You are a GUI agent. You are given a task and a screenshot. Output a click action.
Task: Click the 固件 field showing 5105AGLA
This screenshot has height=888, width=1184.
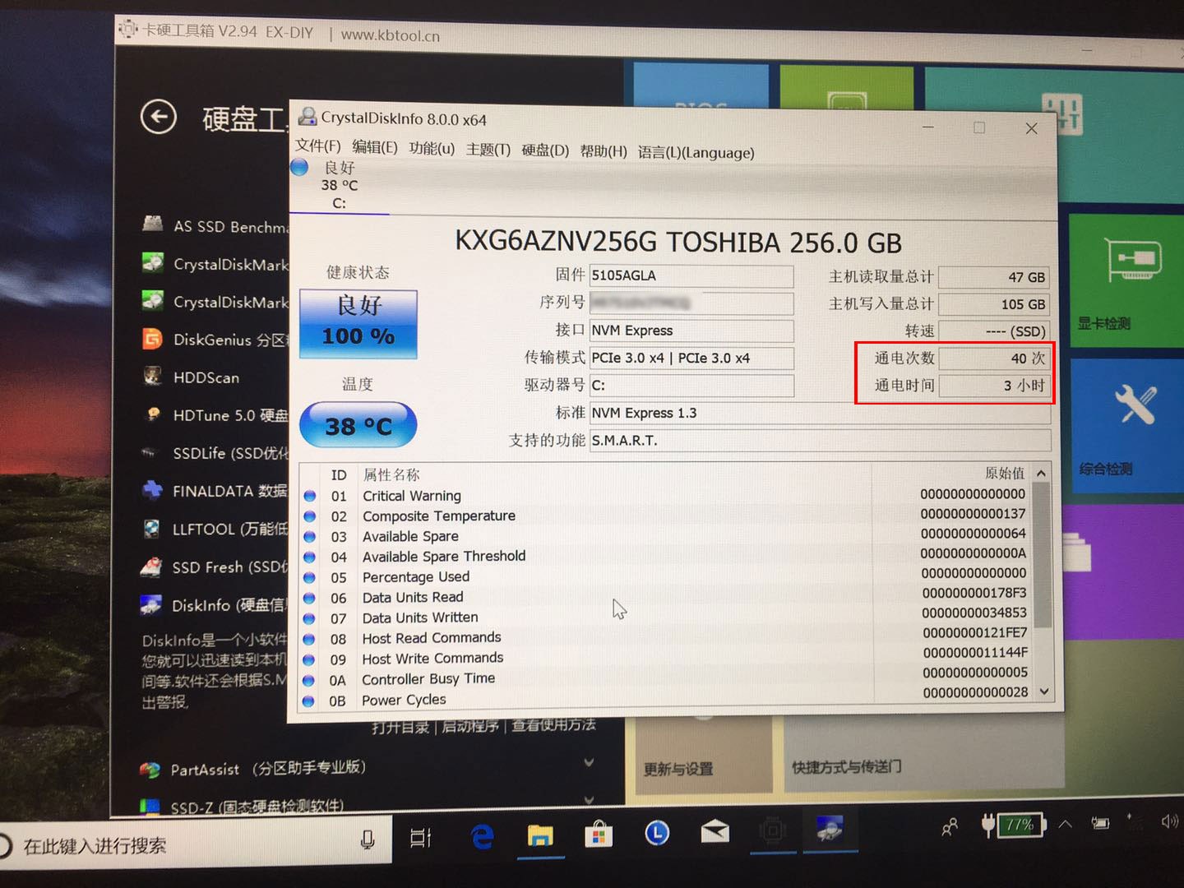click(691, 275)
